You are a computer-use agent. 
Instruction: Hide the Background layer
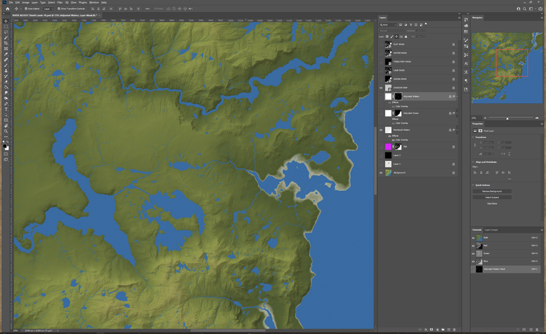(382, 172)
